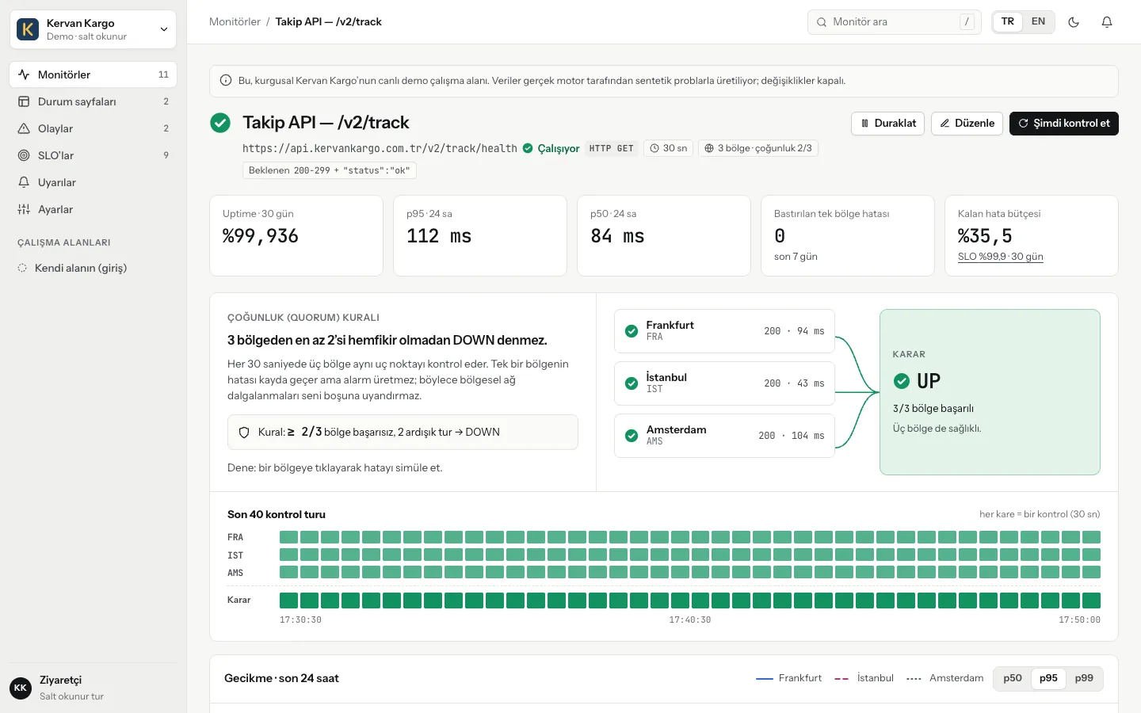The image size is (1141, 713).
Task: Click the green status check beside title
Action: (x=220, y=123)
